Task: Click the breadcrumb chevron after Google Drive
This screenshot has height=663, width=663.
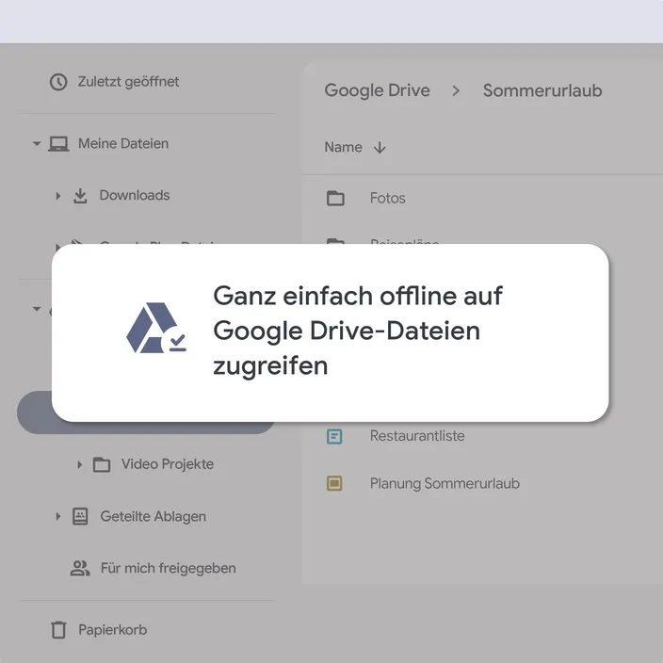Action: tap(456, 90)
